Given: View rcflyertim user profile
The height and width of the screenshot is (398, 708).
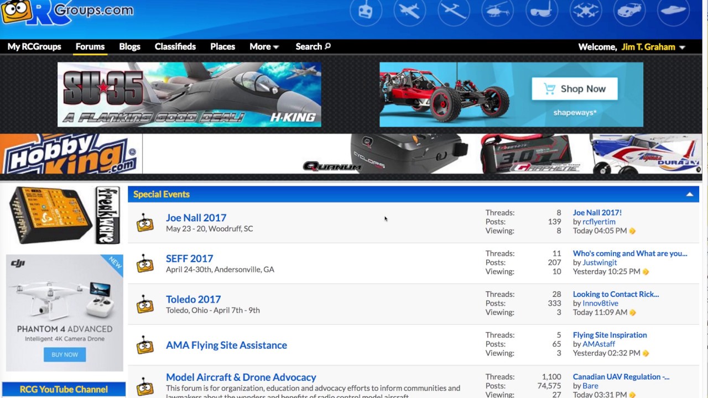Looking at the screenshot, I should [x=598, y=222].
